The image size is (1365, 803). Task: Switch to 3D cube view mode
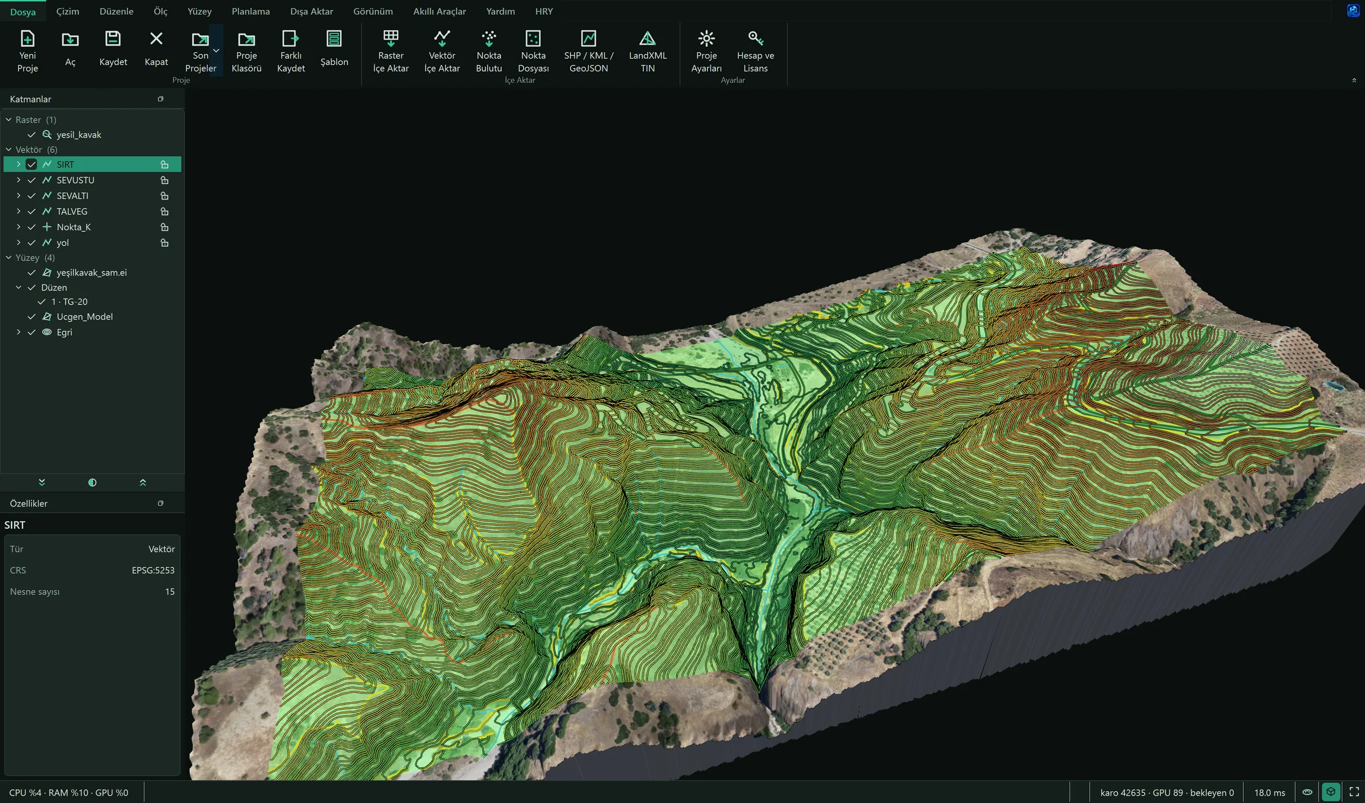click(x=1330, y=792)
